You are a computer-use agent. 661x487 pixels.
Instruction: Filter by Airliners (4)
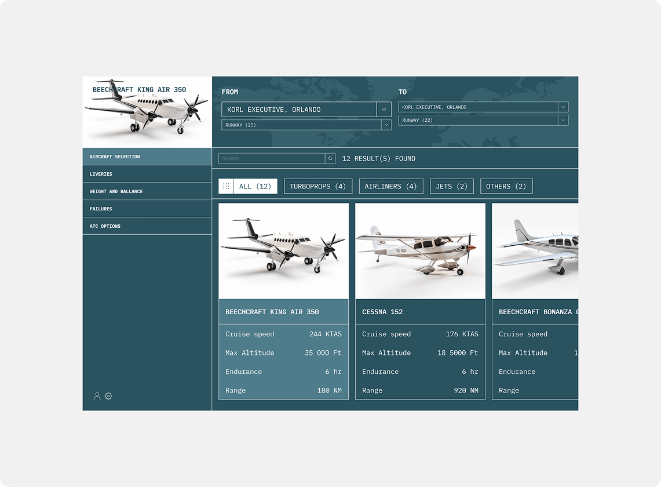click(x=391, y=186)
